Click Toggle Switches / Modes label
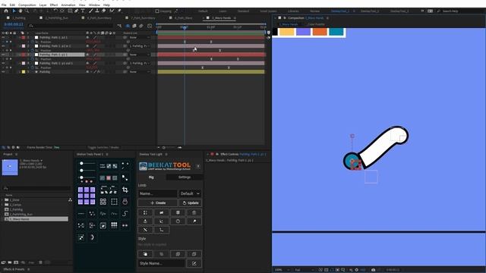This screenshot has height=273, width=486. tap(103, 148)
